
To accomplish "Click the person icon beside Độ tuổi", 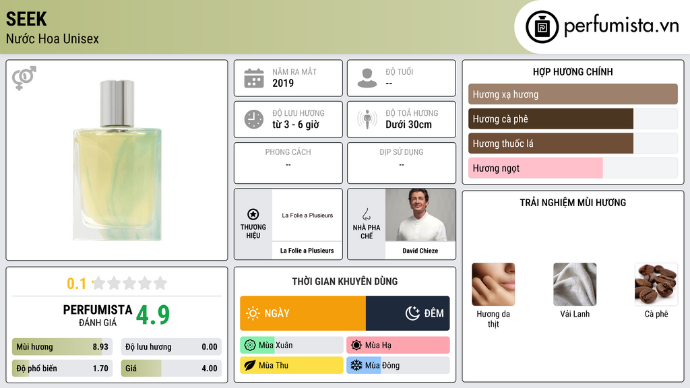I will (367, 78).
